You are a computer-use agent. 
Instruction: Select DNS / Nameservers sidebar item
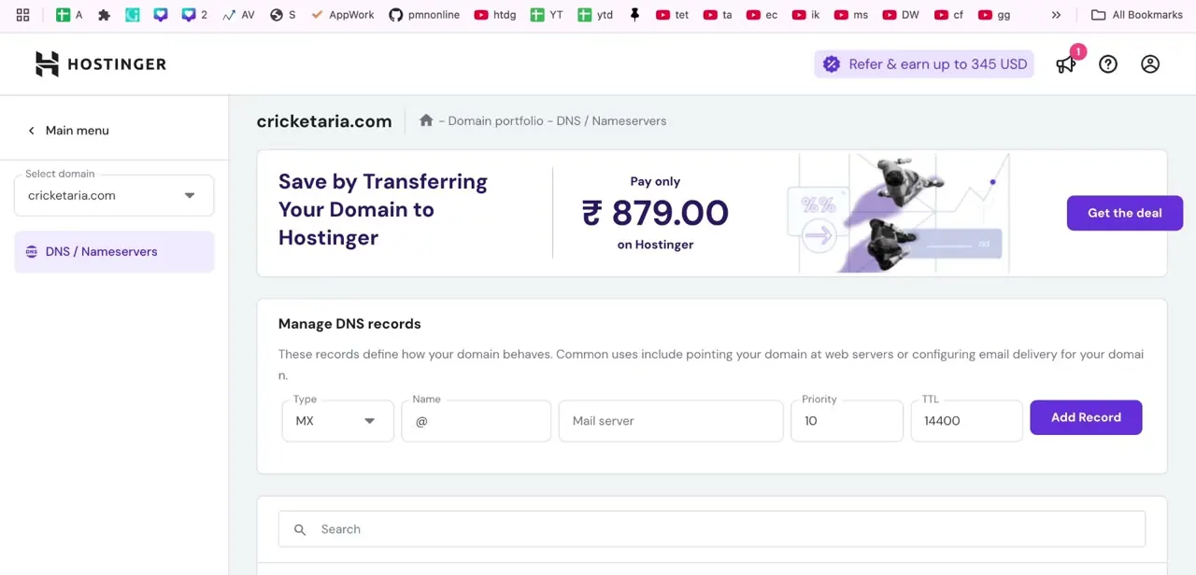114,252
